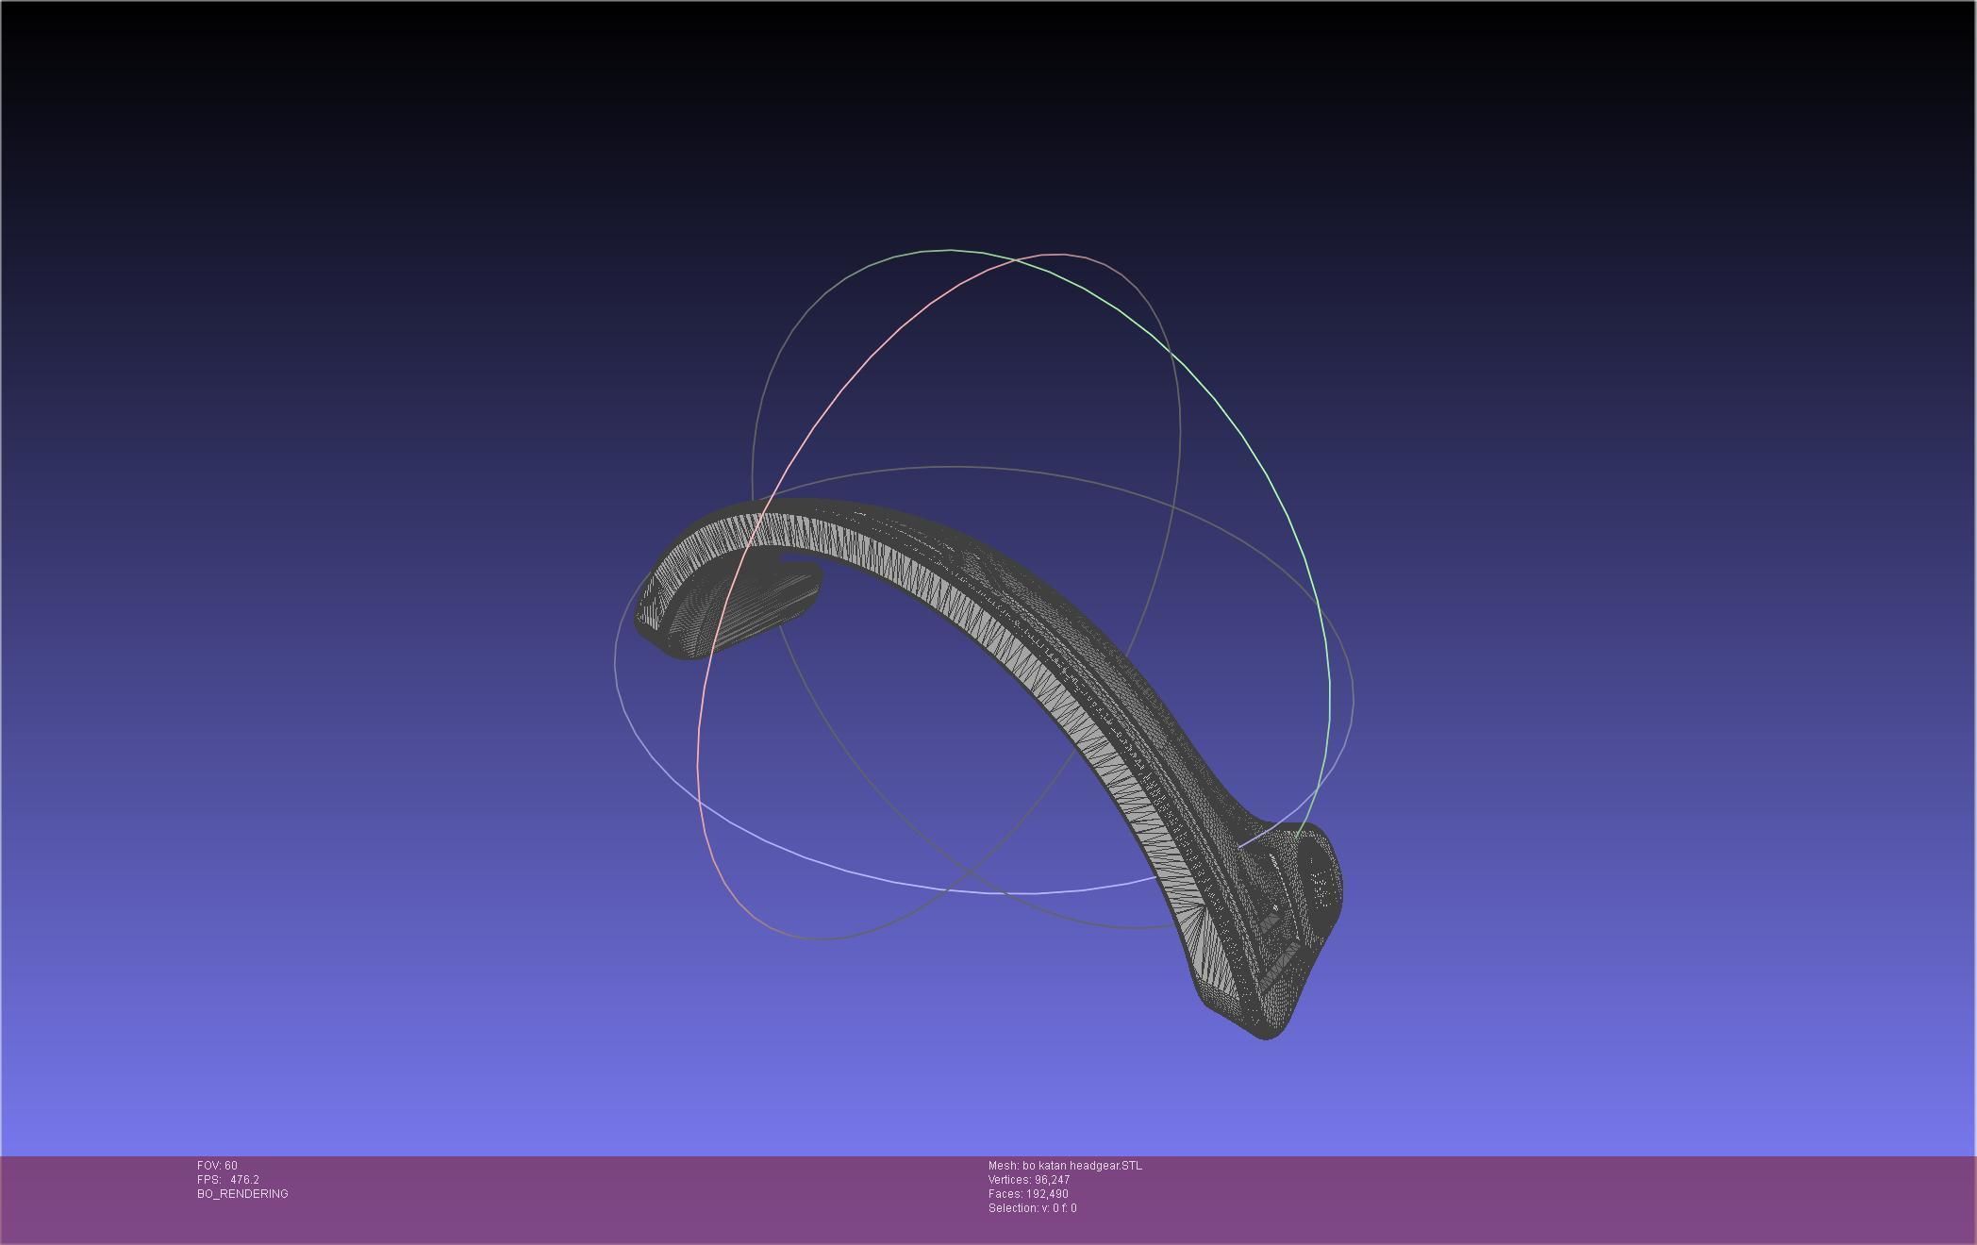Click the 'FOV: 60' status text
The height and width of the screenshot is (1245, 1977).
click(217, 1166)
